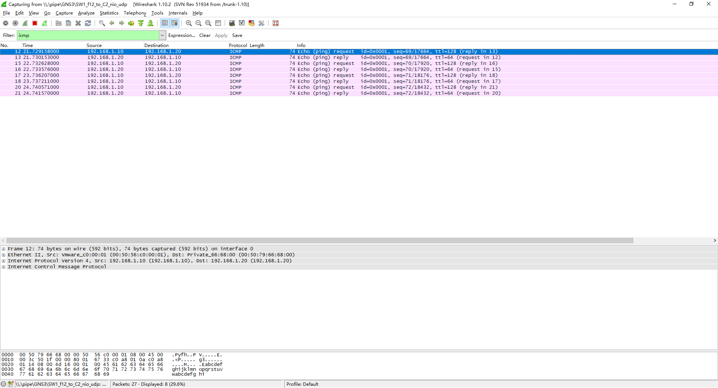Go to packet number icon
The width and height of the screenshot is (718, 388).
point(131,23)
